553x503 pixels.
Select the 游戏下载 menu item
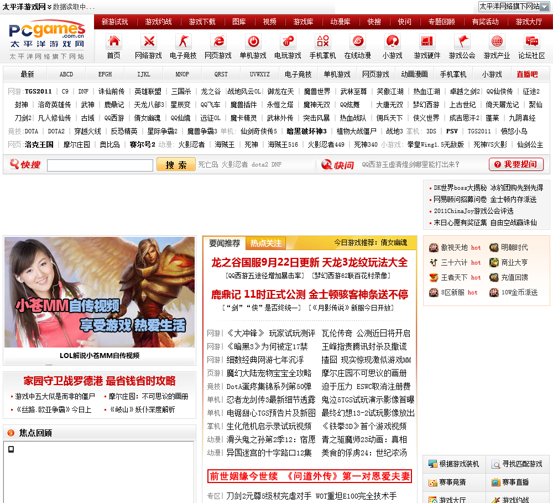click(x=202, y=22)
